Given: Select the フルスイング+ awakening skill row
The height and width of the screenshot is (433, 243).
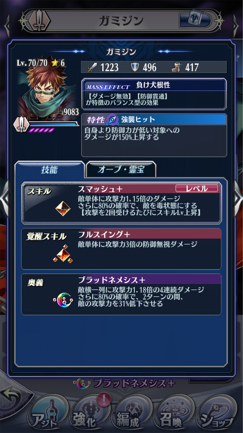Looking at the screenshot, I should click(121, 249).
